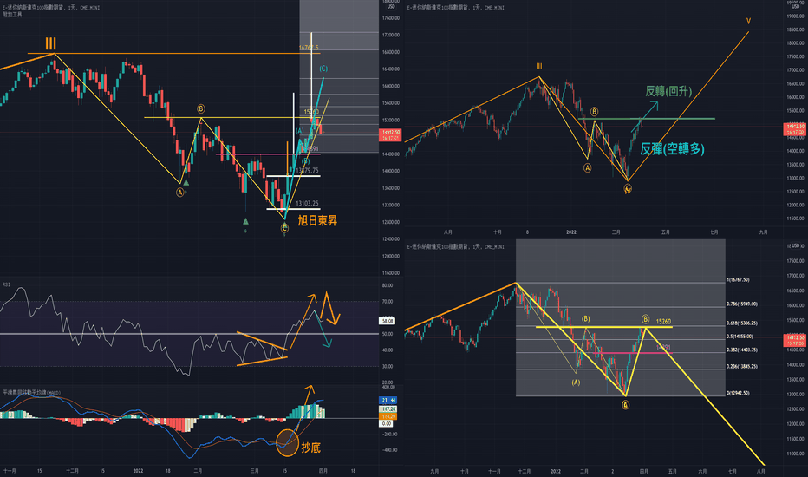Click the orange III label in left chart
This screenshot has width=808, height=477.
point(50,43)
